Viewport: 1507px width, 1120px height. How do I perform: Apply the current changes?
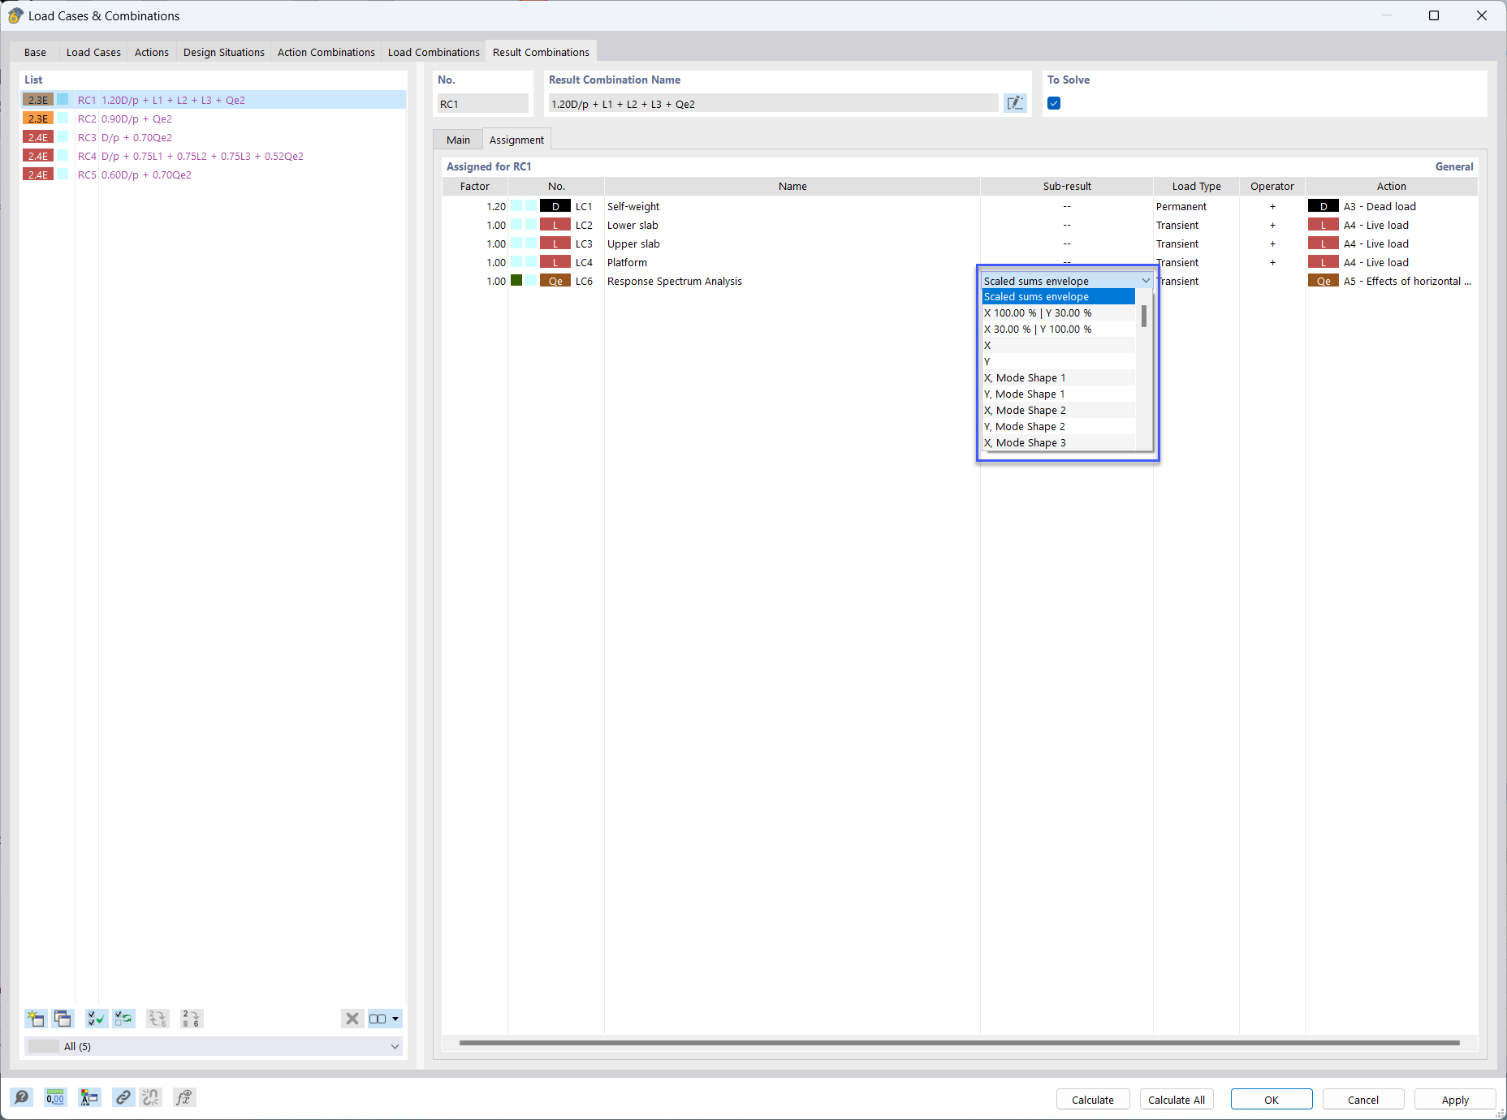tap(1453, 1099)
